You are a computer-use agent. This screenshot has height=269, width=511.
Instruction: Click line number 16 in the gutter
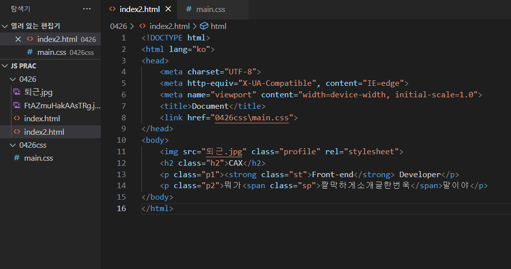pos(121,208)
